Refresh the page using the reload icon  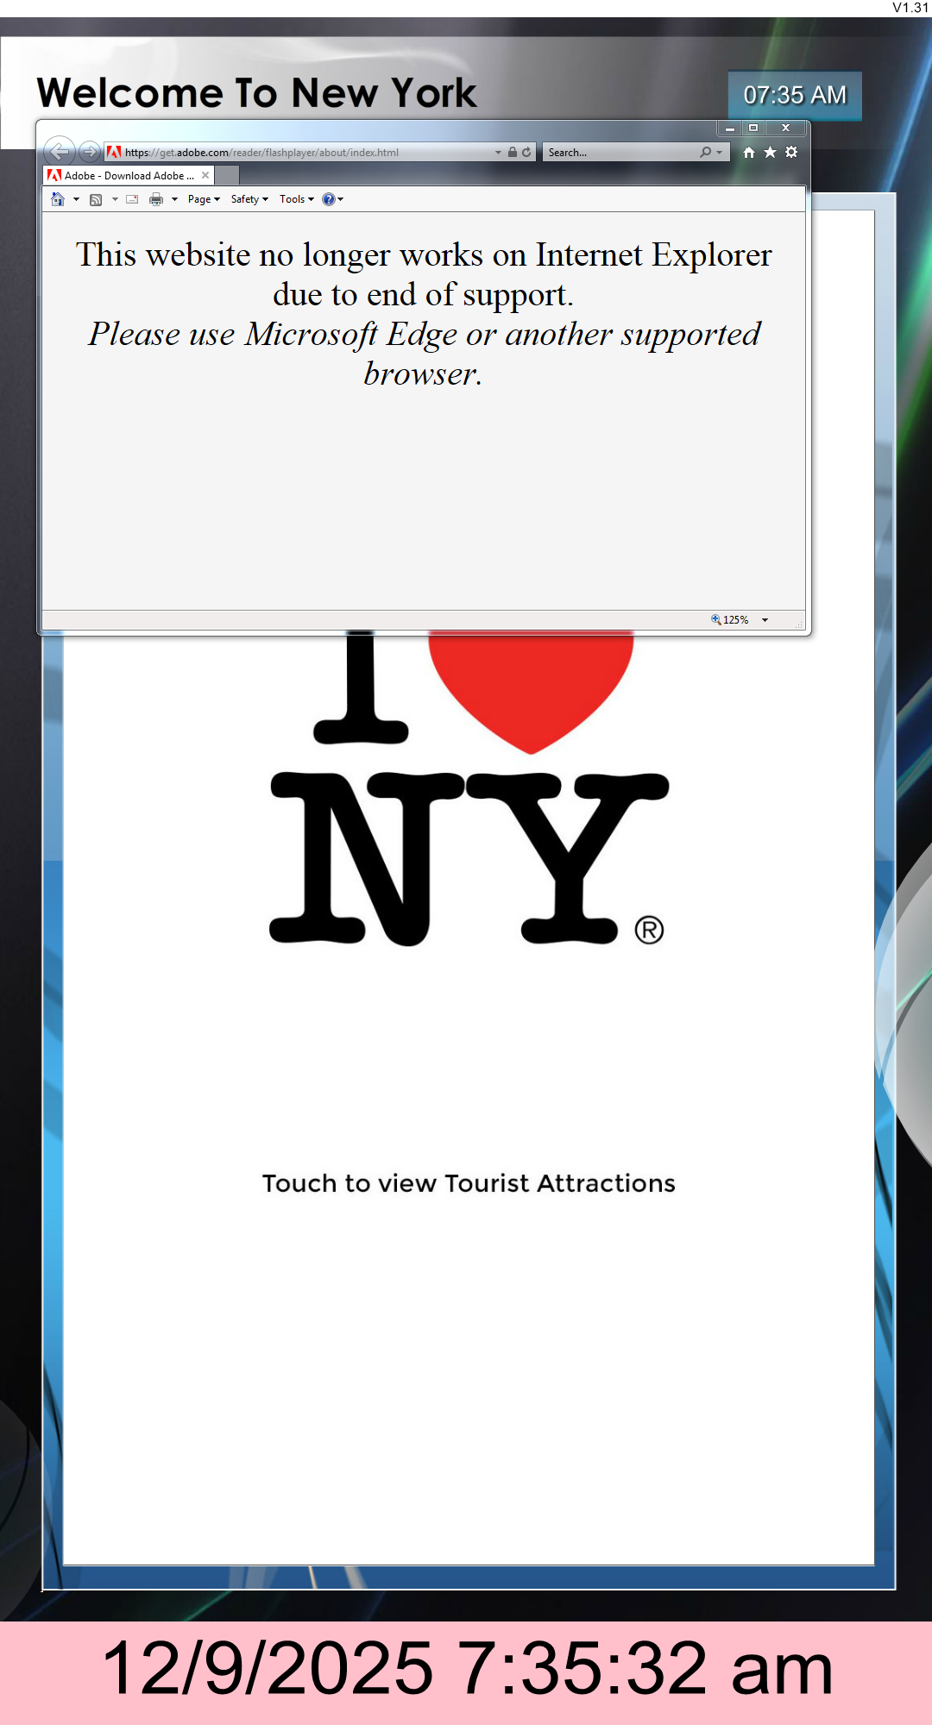click(526, 153)
